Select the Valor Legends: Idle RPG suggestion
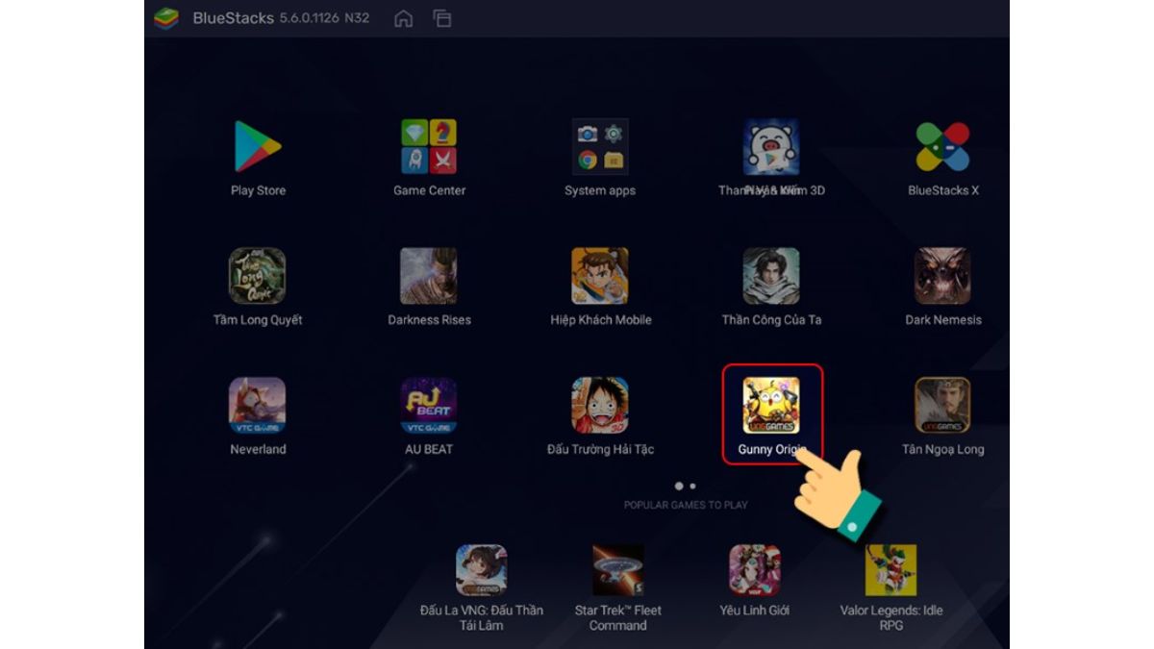 [x=891, y=570]
